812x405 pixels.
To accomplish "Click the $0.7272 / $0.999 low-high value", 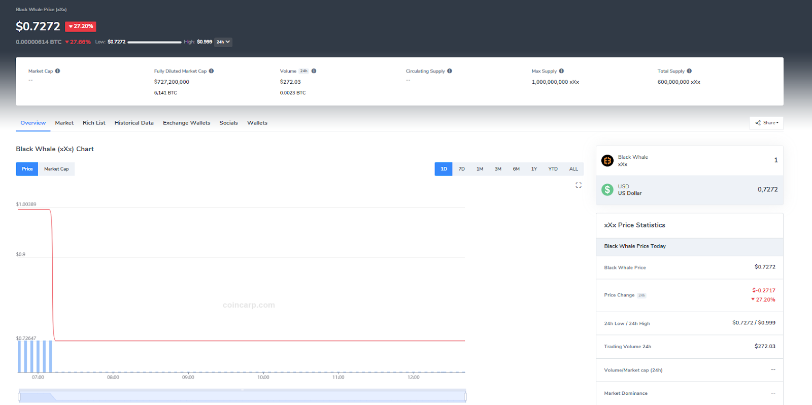I will 754,323.
